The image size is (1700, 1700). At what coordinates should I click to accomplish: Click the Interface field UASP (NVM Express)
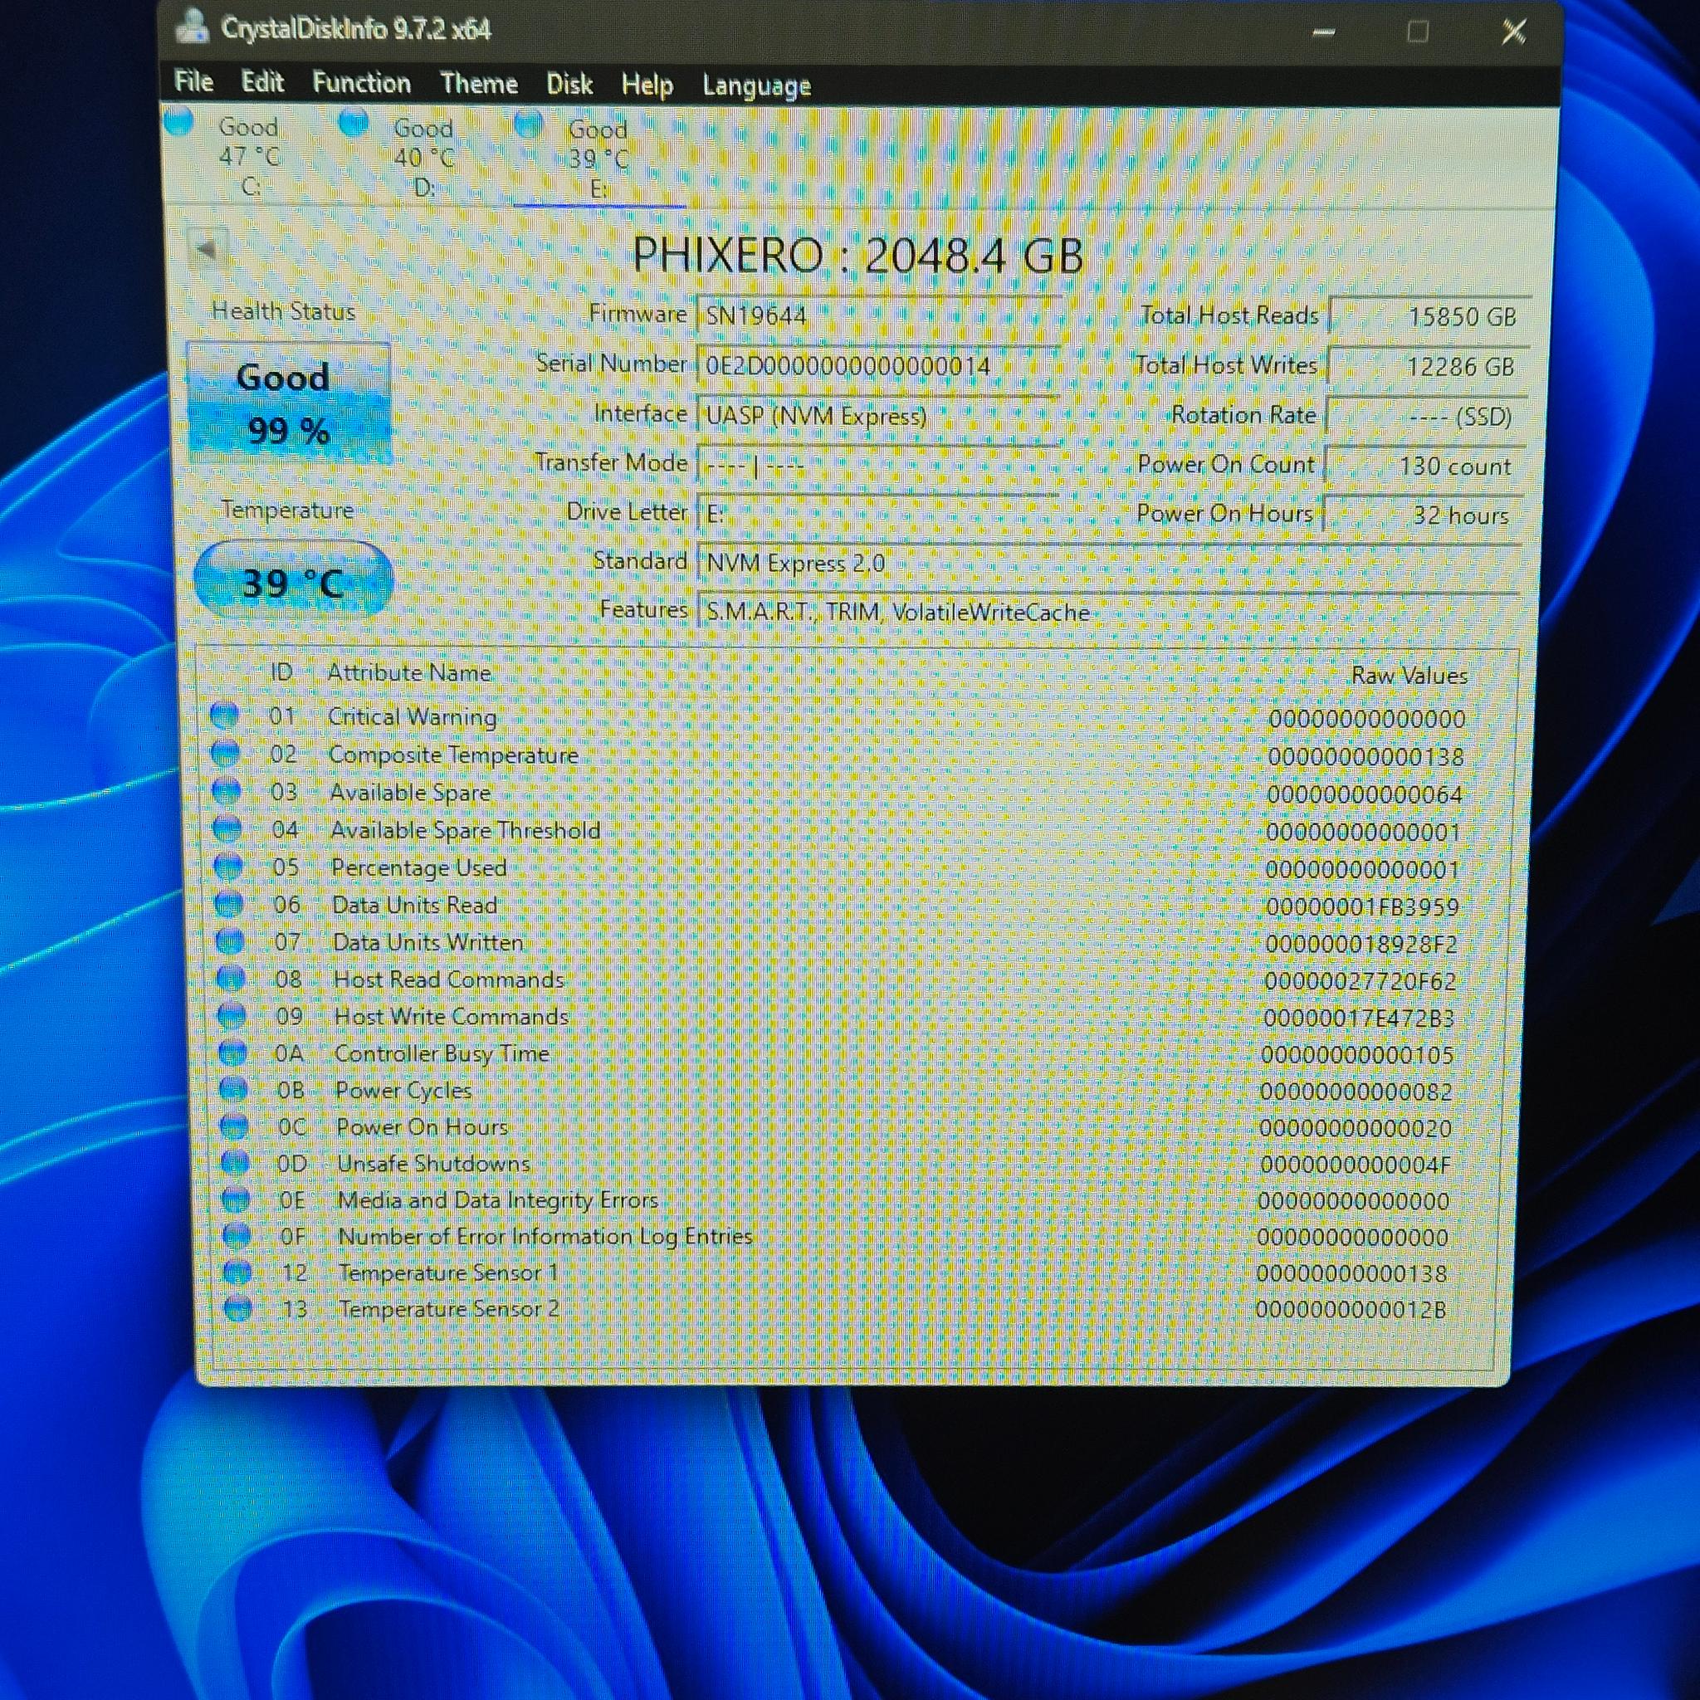coord(878,415)
